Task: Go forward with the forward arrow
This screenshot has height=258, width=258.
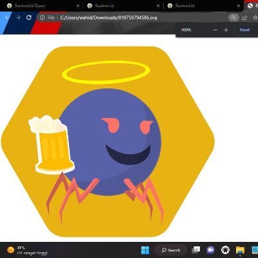Action: 18,17
